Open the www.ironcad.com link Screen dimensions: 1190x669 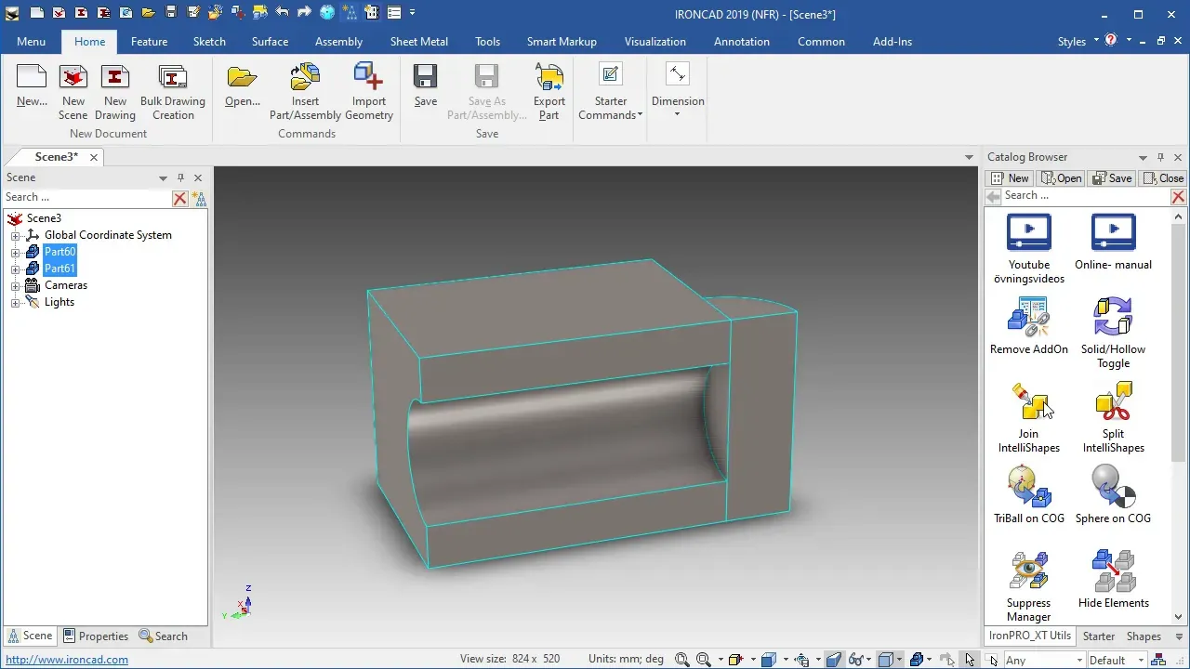tap(67, 660)
